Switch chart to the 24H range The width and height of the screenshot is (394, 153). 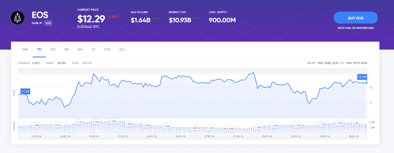tap(25, 50)
